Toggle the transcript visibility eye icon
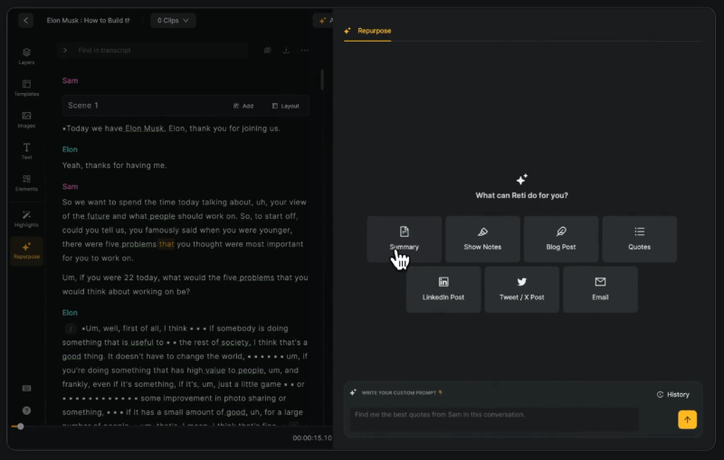 coord(268,51)
